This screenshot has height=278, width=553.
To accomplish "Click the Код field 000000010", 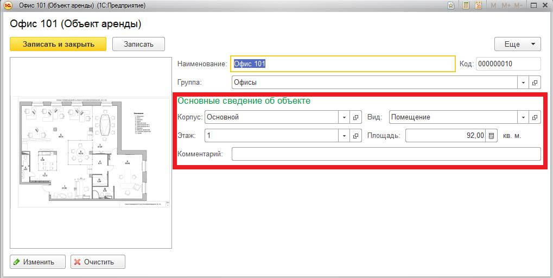I will 508,64.
